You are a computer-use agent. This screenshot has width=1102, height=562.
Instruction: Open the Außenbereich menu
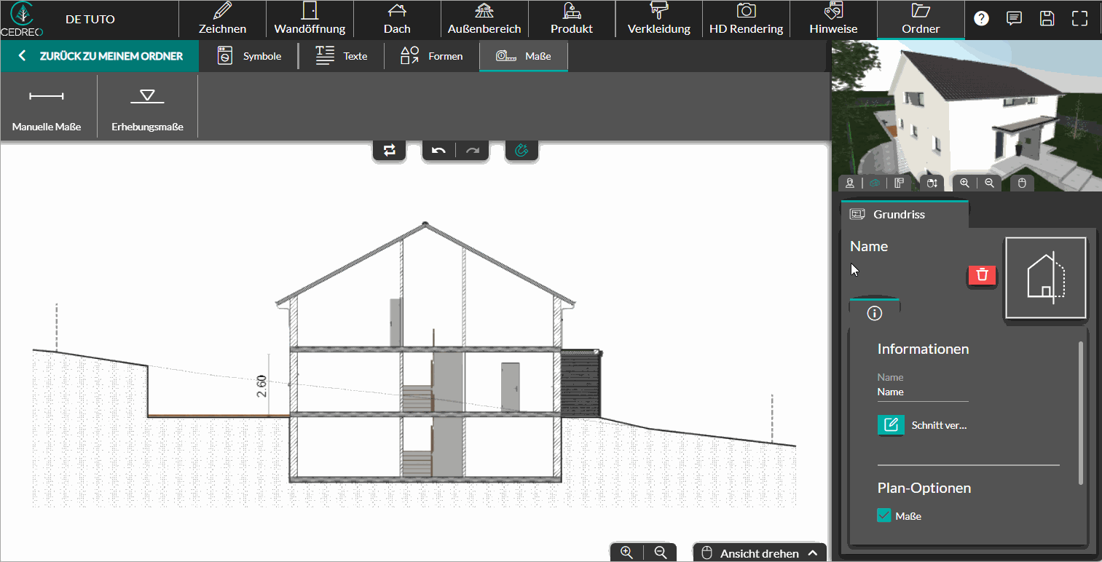pos(484,20)
